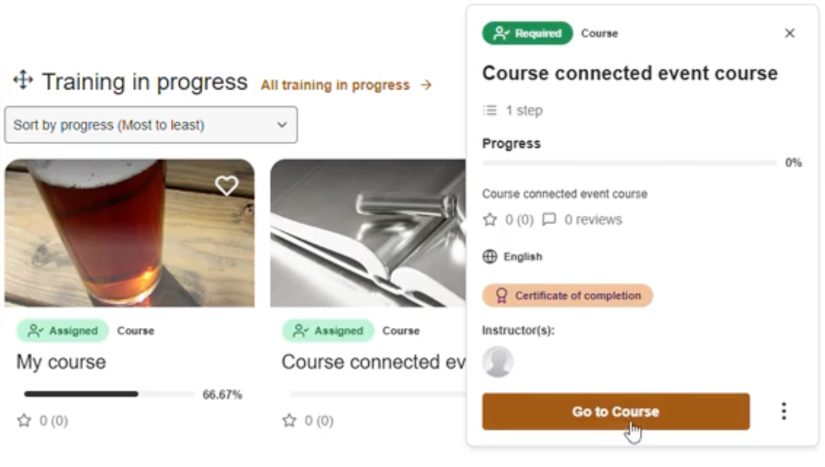825x467 pixels.
Task: Click the star rating icon in popup
Action: (490, 220)
